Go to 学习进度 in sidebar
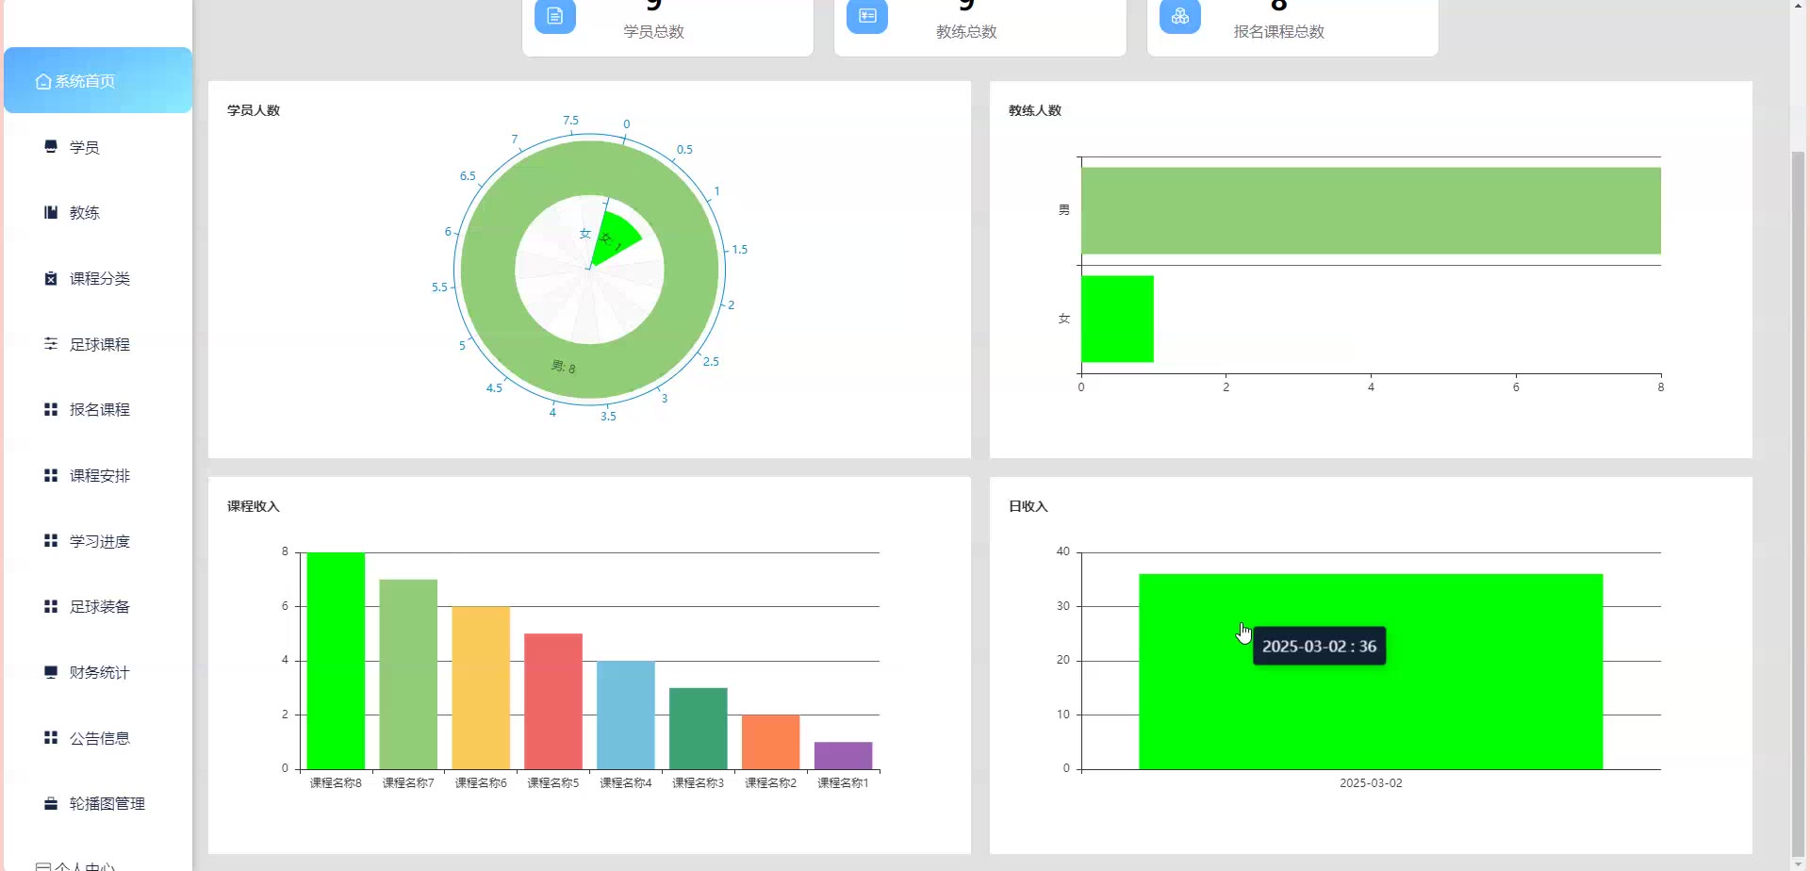Image resolution: width=1810 pixels, height=871 pixels. [98, 541]
